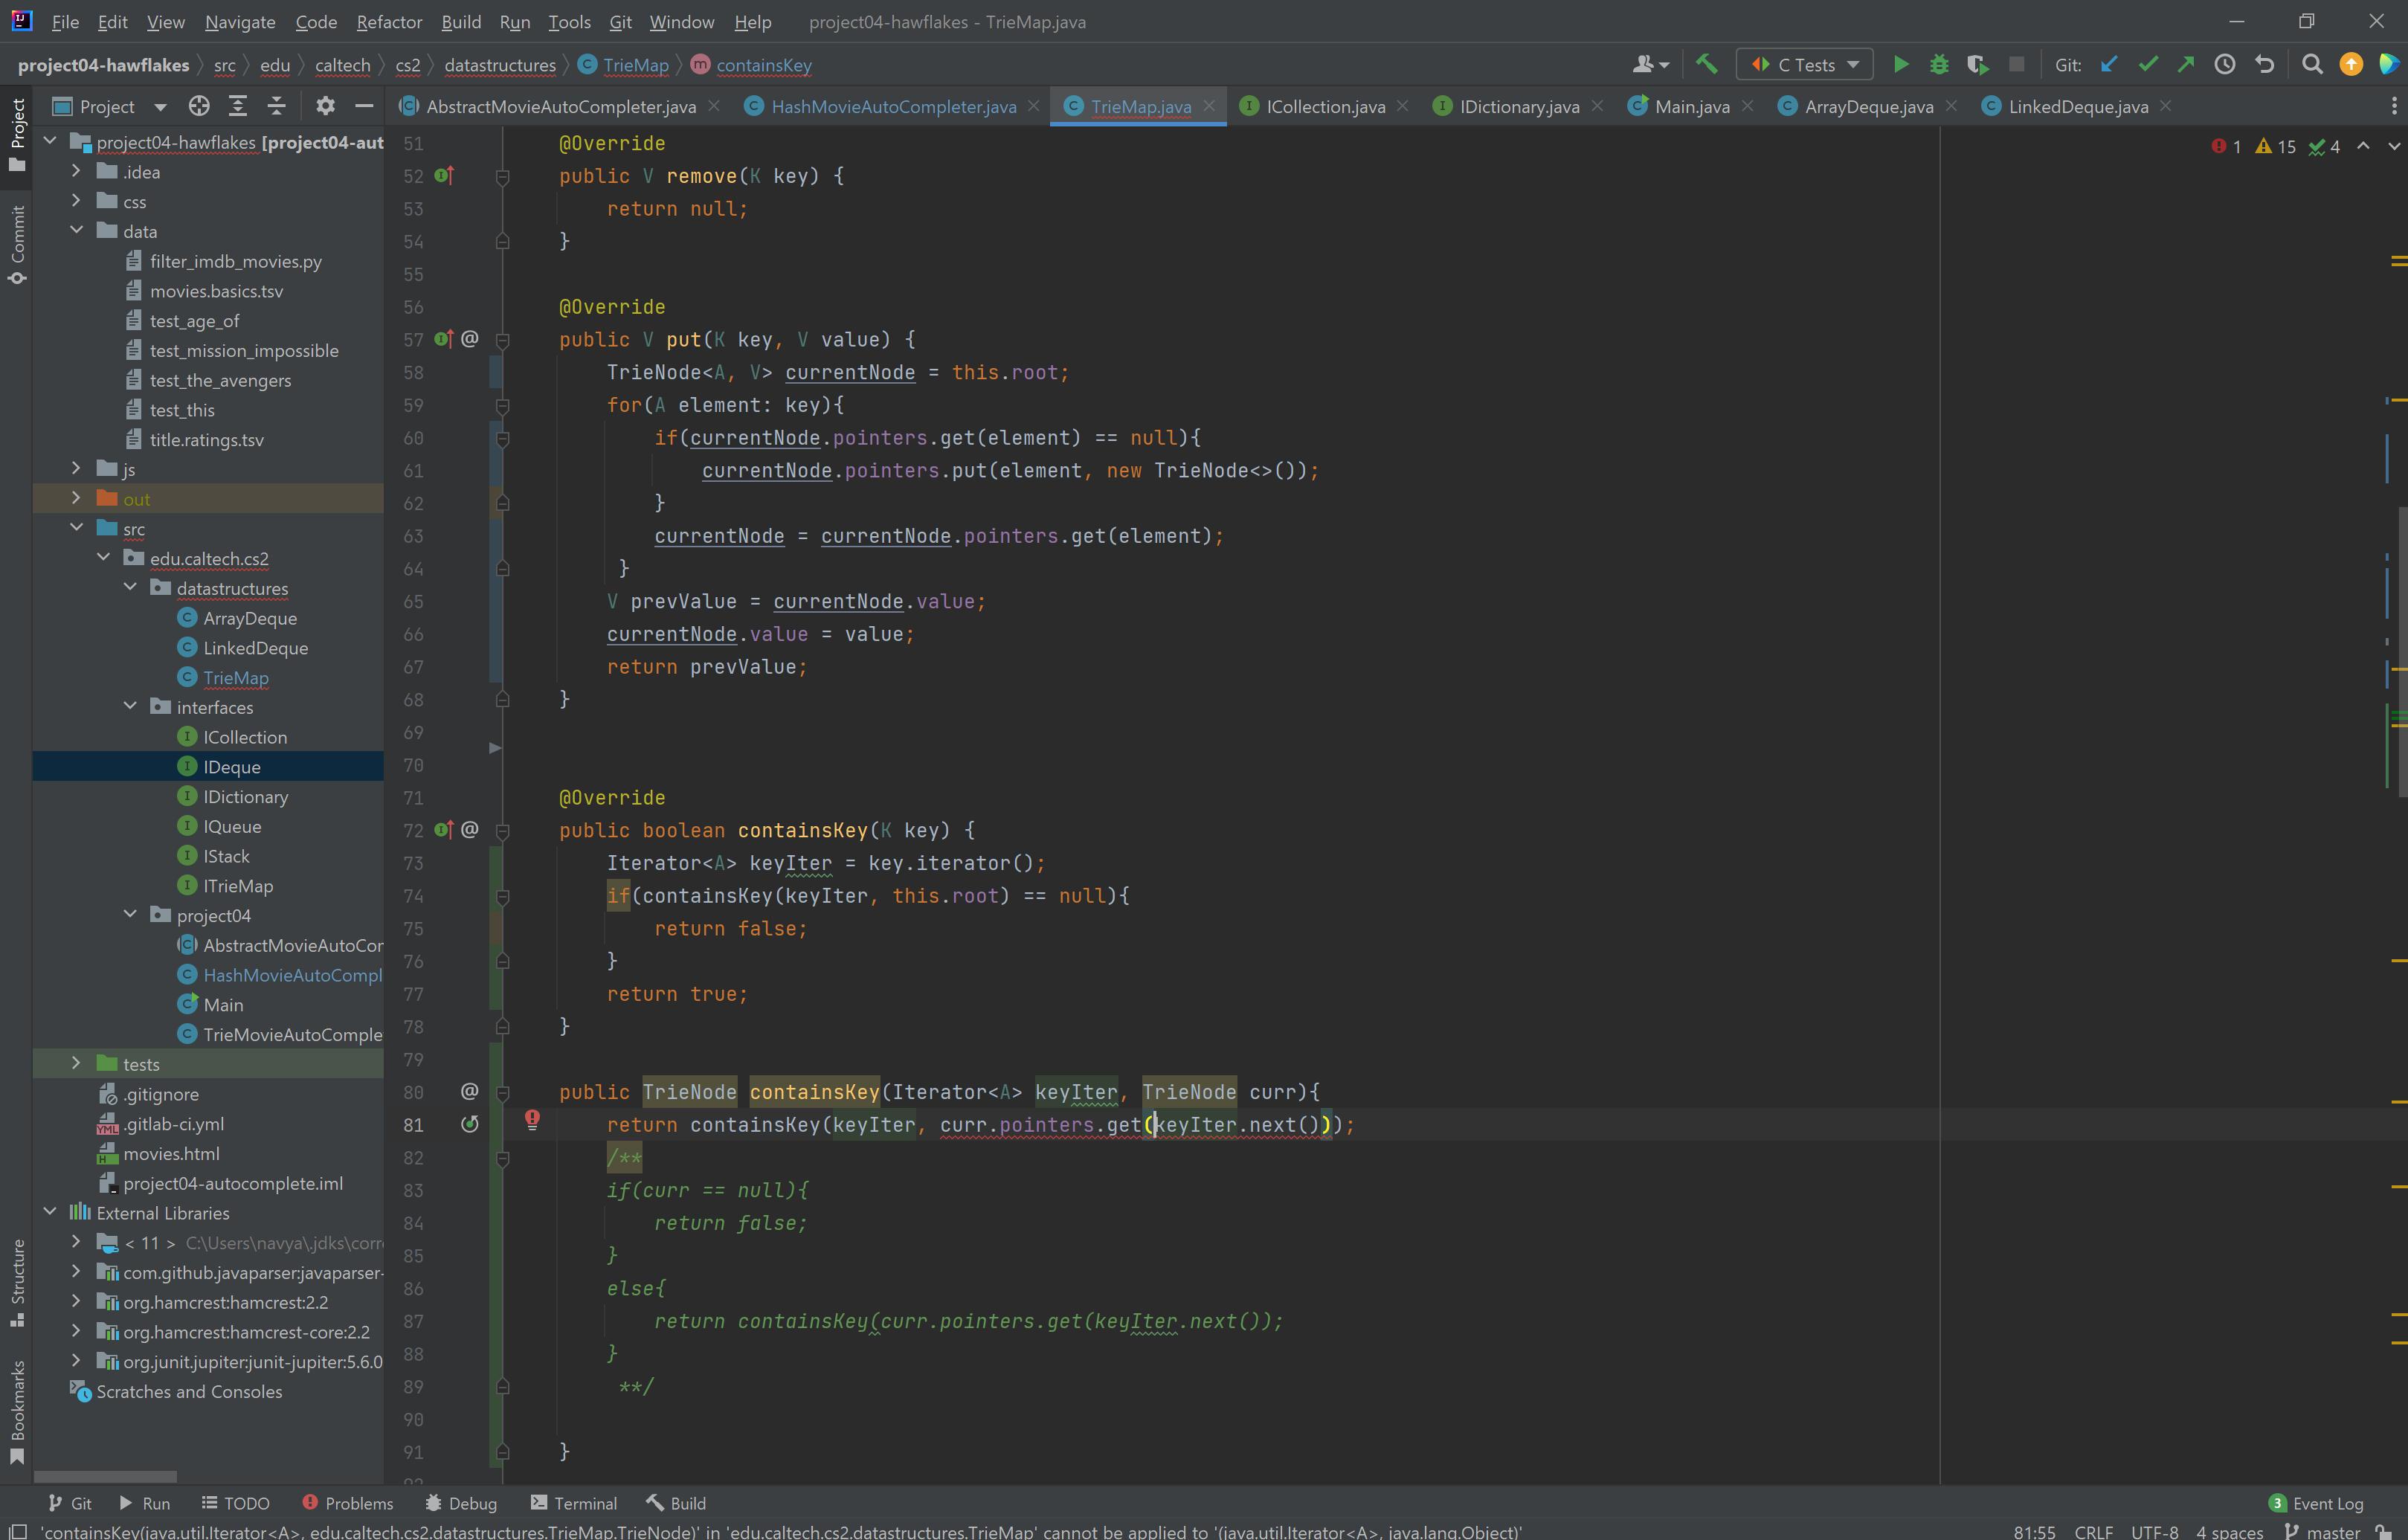Open the Refactor menu

point(389,22)
